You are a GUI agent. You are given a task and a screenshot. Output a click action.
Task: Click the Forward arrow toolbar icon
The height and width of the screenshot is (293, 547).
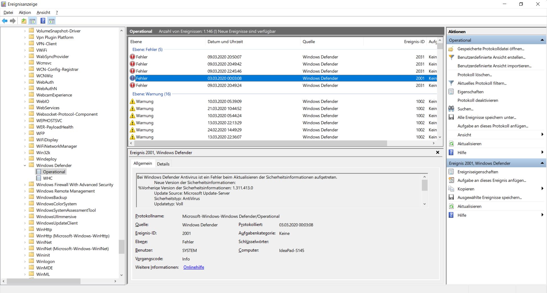coord(13,21)
